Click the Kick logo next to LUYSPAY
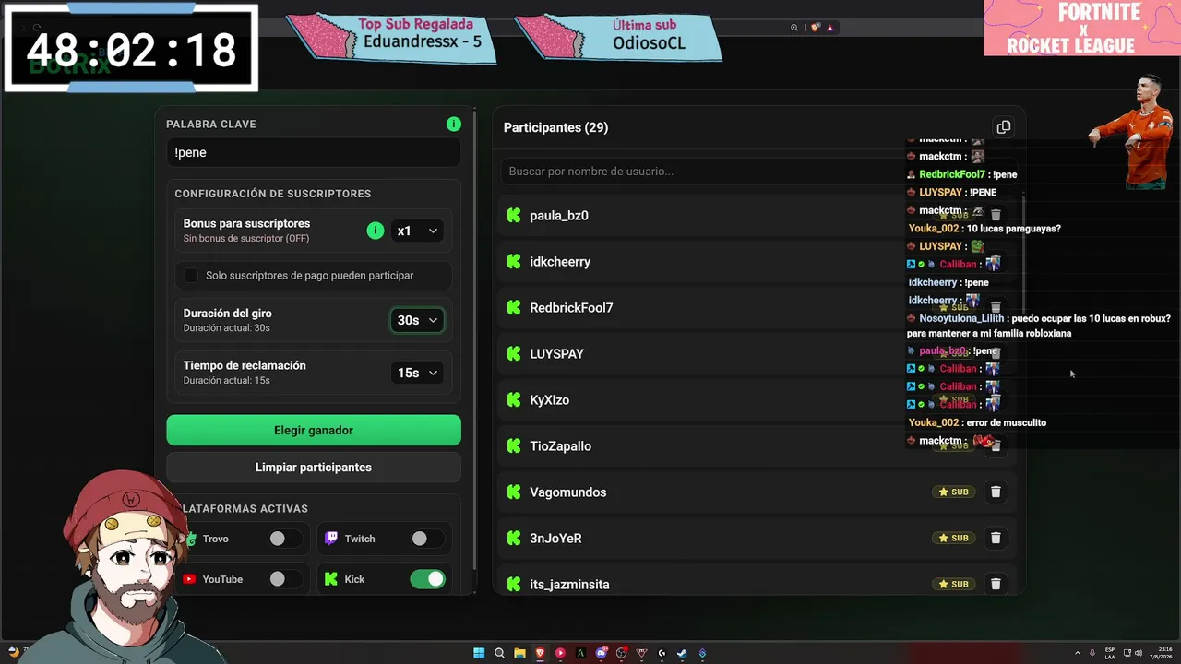 (x=514, y=353)
